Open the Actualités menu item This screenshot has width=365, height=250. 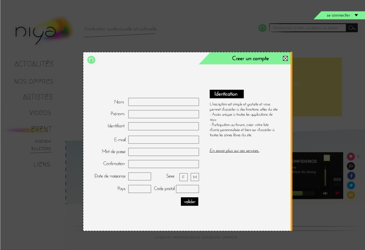tap(34, 64)
